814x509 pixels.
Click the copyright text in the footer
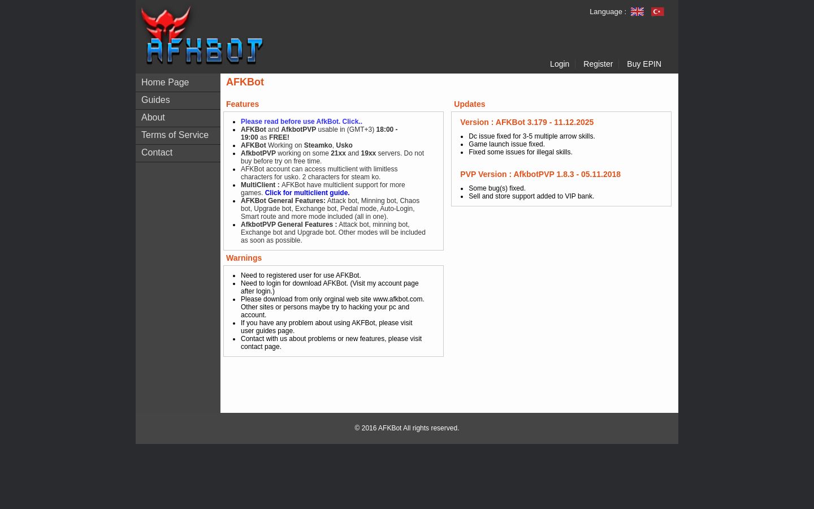coord(406,428)
